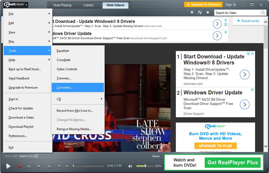Adjust the volume slider
This screenshot has height=173, width=269.
[x=145, y=166]
